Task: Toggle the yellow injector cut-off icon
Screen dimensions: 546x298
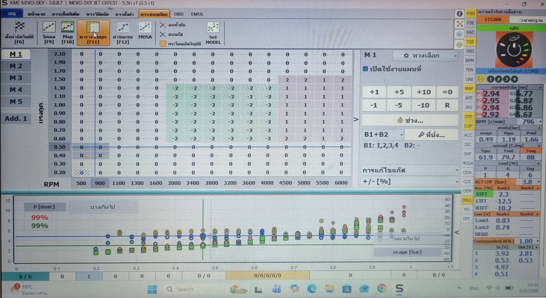Action: point(481,79)
